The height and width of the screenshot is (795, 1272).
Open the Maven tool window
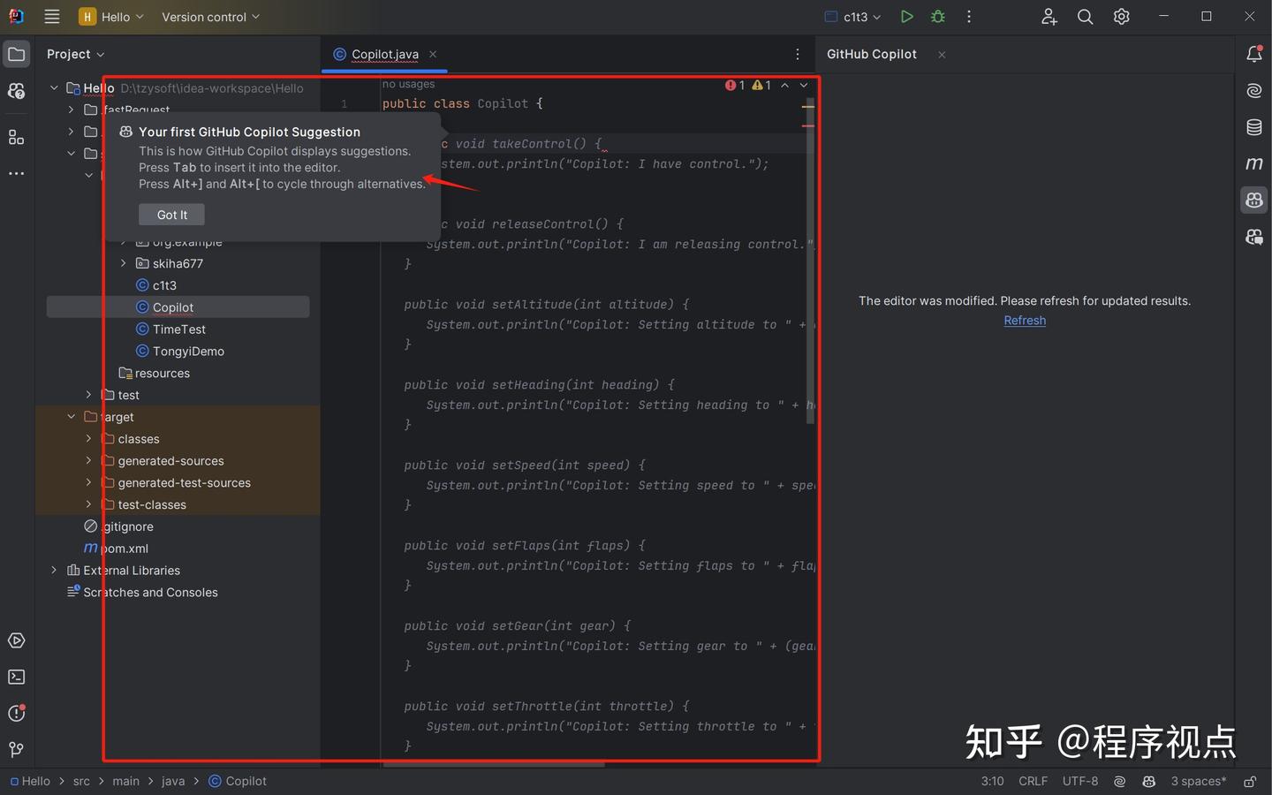tap(1253, 163)
